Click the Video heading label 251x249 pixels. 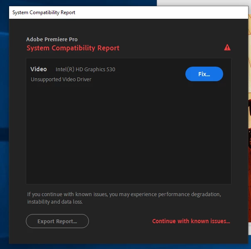[39, 69]
